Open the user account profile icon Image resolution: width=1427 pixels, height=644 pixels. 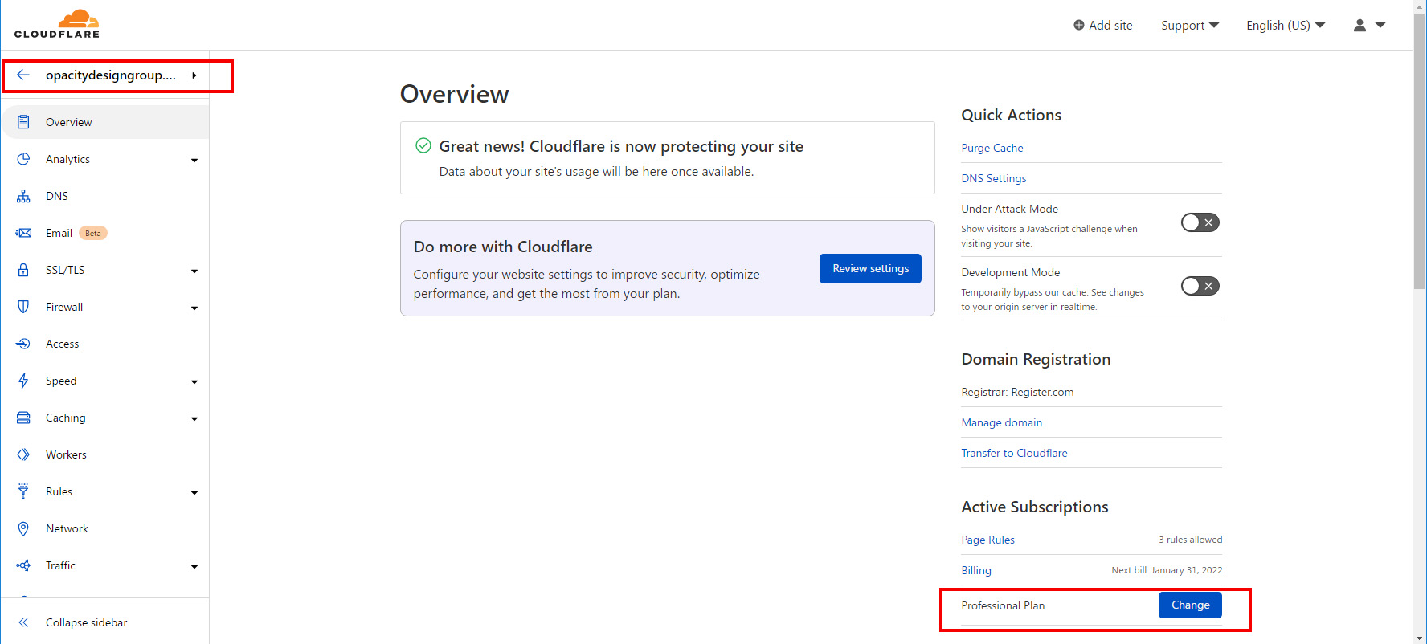coord(1360,26)
